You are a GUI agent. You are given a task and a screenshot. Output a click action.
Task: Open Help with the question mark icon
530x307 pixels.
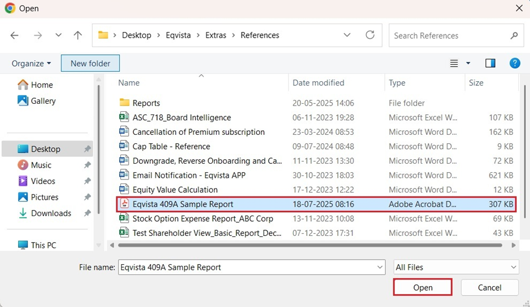pyautogui.click(x=515, y=63)
